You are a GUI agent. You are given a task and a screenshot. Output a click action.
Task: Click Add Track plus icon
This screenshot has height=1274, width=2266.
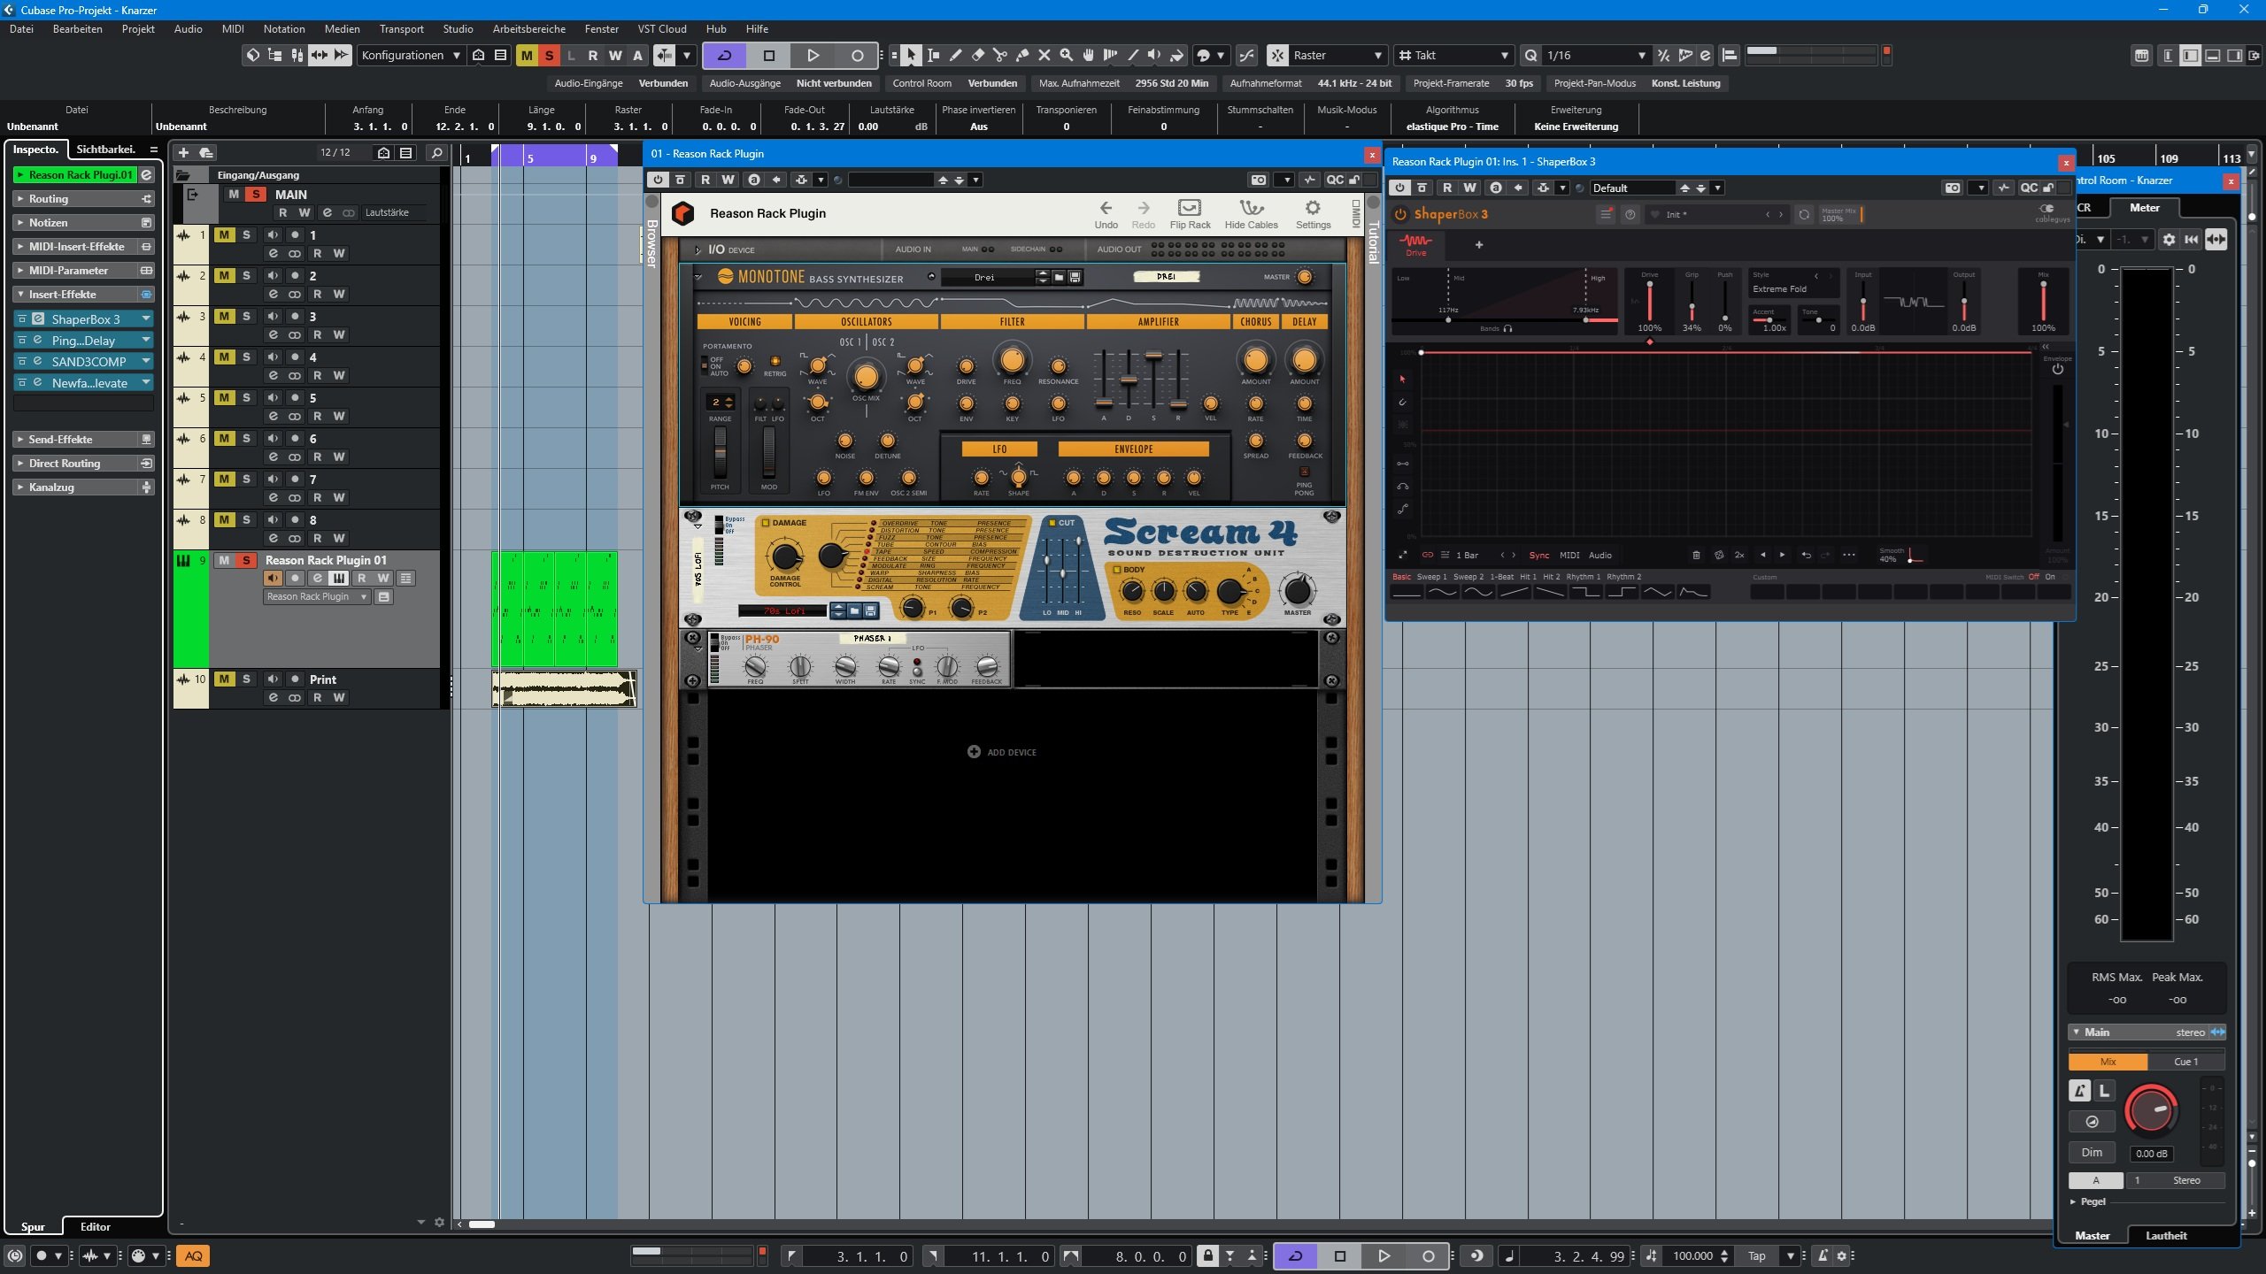point(184,152)
